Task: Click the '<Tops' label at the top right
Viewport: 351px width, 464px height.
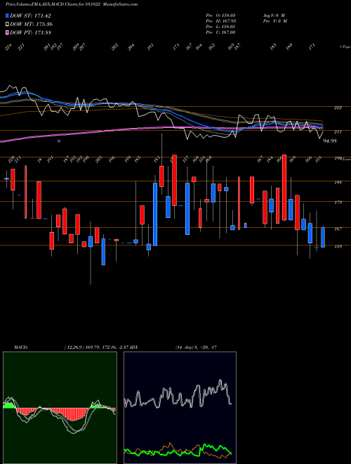Action: [345, 47]
